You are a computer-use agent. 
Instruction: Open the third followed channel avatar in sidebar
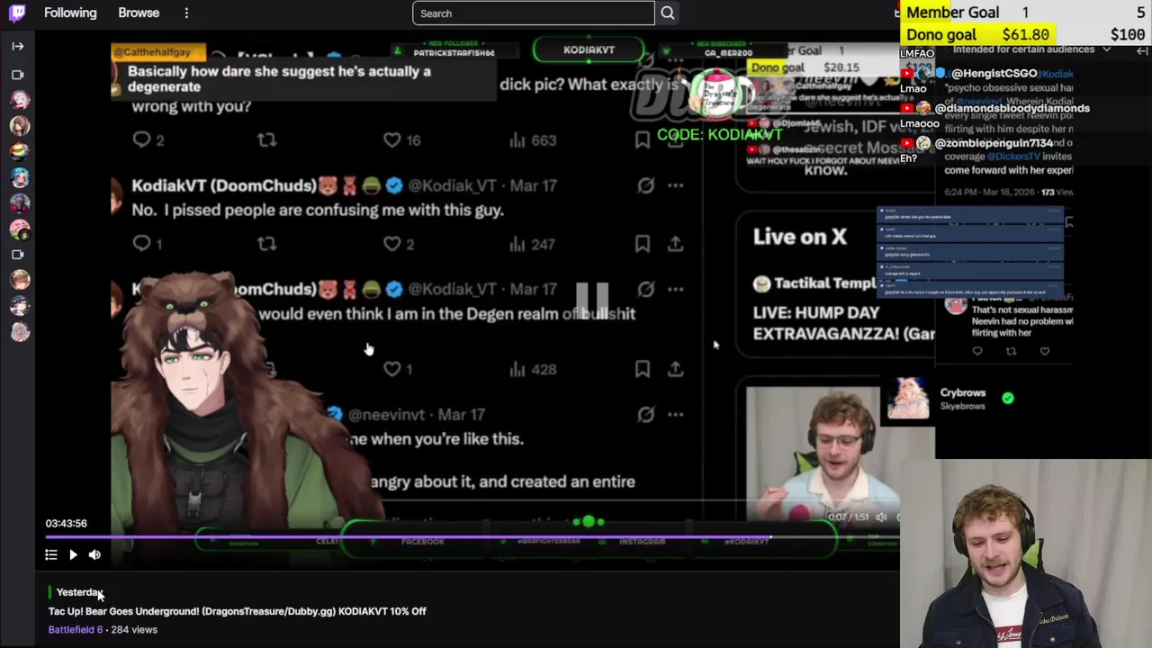[19, 151]
